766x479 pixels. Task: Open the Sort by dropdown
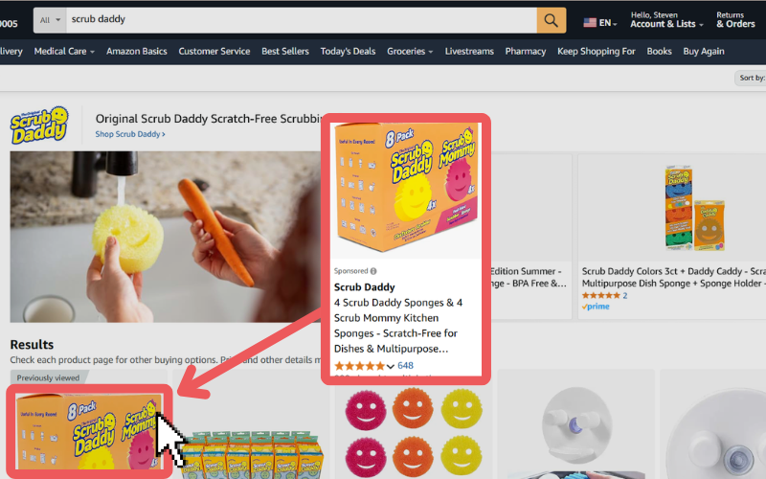pyautogui.click(x=751, y=78)
